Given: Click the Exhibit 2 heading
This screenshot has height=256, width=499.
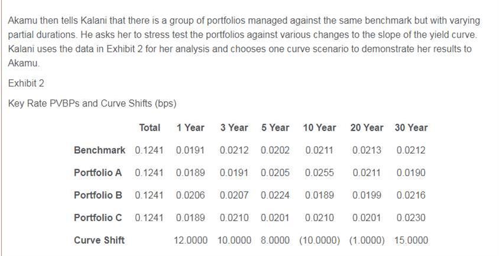Looking at the screenshot, I should click(26, 83).
